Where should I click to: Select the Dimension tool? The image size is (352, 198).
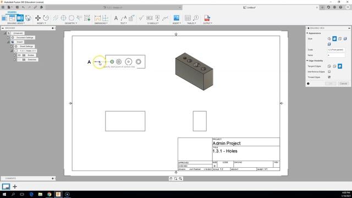[x=97, y=18]
